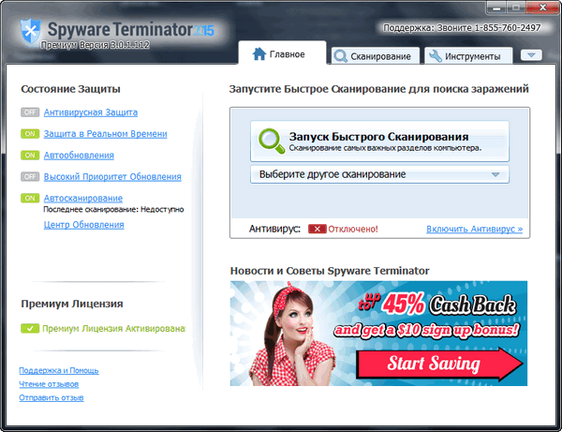Click the 45% Cash Back banner headline
This screenshot has height=432, width=562.
437,304
